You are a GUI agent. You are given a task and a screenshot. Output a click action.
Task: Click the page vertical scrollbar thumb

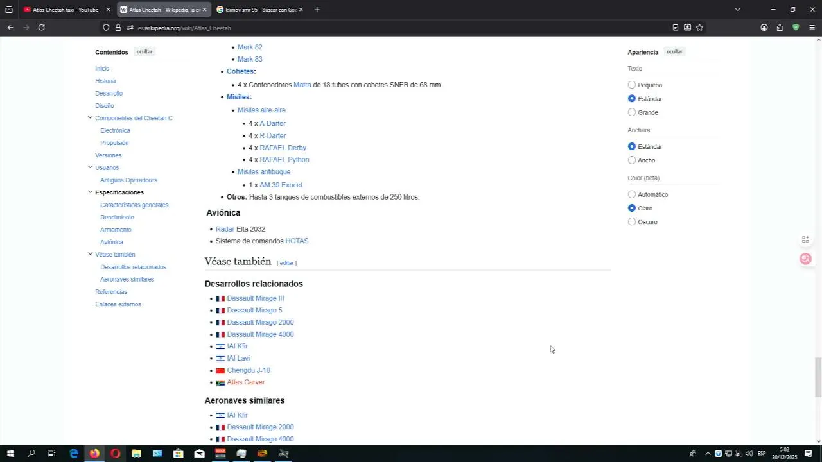pyautogui.click(x=818, y=377)
